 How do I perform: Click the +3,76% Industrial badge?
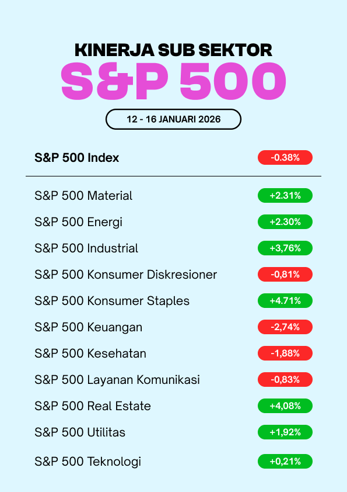pos(285,248)
